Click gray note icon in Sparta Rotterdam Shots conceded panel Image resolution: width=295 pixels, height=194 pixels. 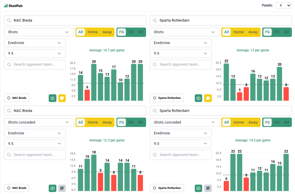coord(208,188)
